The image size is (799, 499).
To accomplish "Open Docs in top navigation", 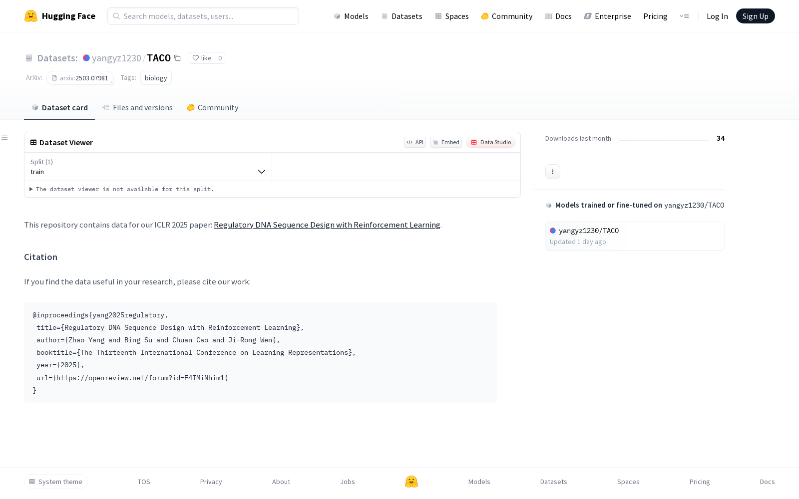I will (558, 16).
